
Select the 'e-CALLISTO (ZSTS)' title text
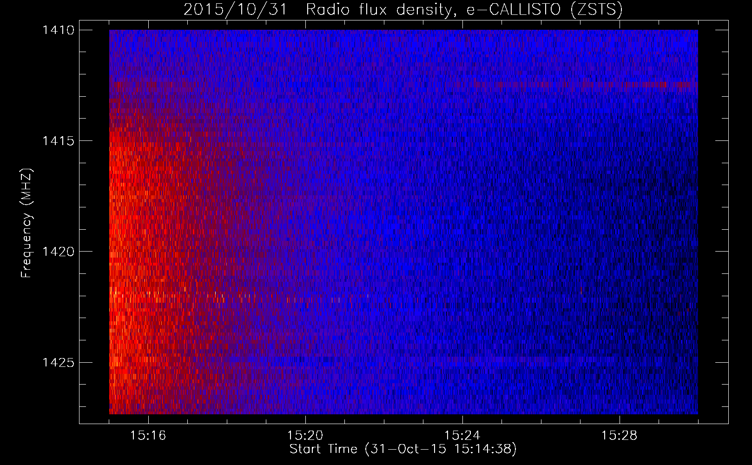click(544, 10)
